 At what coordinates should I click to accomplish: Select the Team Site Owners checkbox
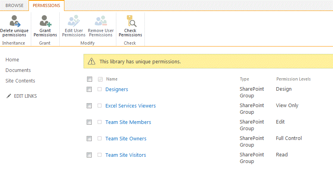click(89, 138)
